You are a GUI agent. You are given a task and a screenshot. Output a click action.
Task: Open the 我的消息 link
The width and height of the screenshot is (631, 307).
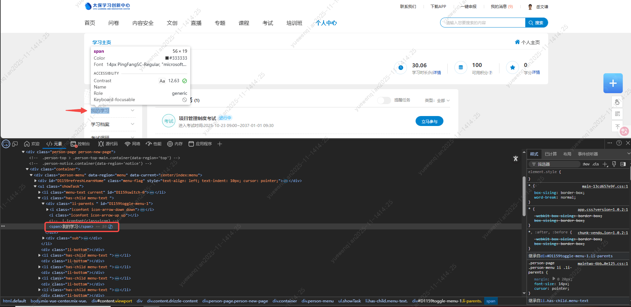click(499, 6)
